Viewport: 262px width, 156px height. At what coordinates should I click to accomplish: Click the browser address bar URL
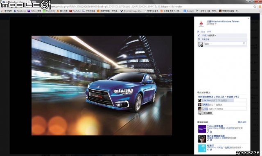(117, 7)
